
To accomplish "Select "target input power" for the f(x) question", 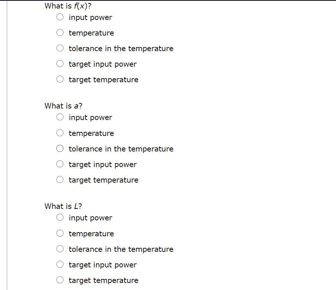I will click(x=60, y=63).
